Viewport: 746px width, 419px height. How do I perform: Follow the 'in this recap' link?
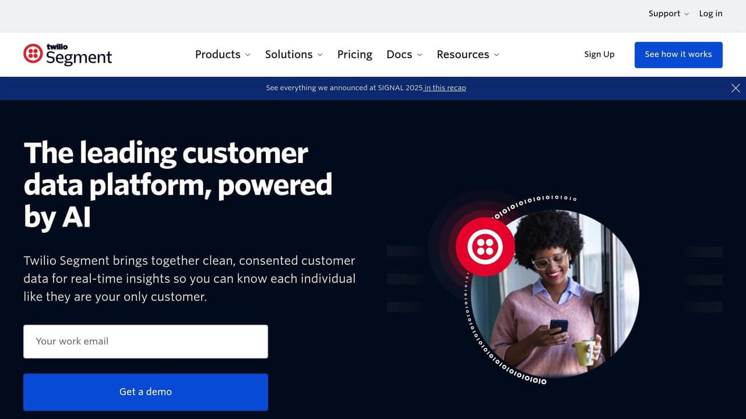click(x=445, y=88)
